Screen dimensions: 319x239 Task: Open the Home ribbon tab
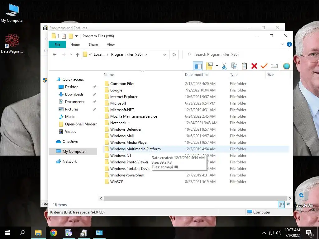[x=75, y=45]
